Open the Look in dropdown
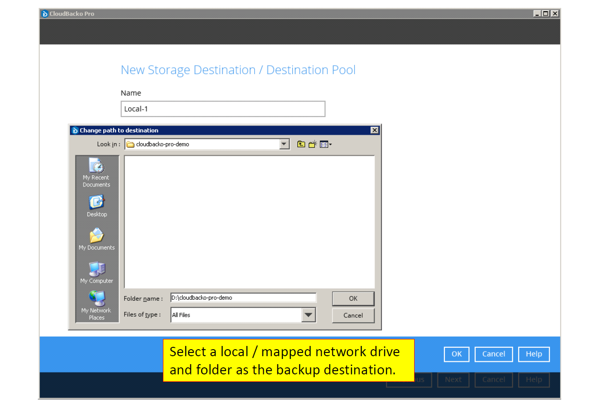 pos(284,144)
